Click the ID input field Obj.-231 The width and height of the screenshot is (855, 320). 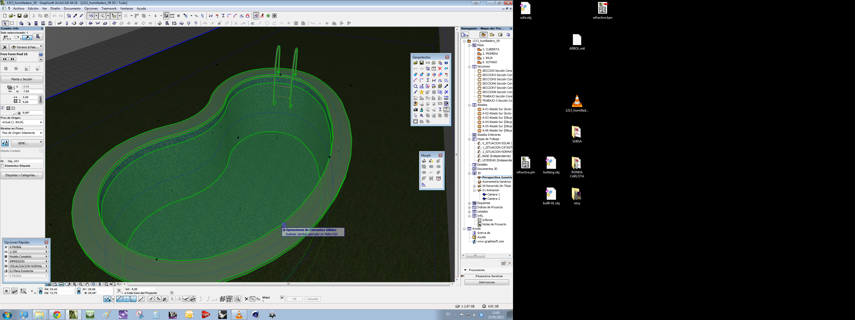[25, 161]
